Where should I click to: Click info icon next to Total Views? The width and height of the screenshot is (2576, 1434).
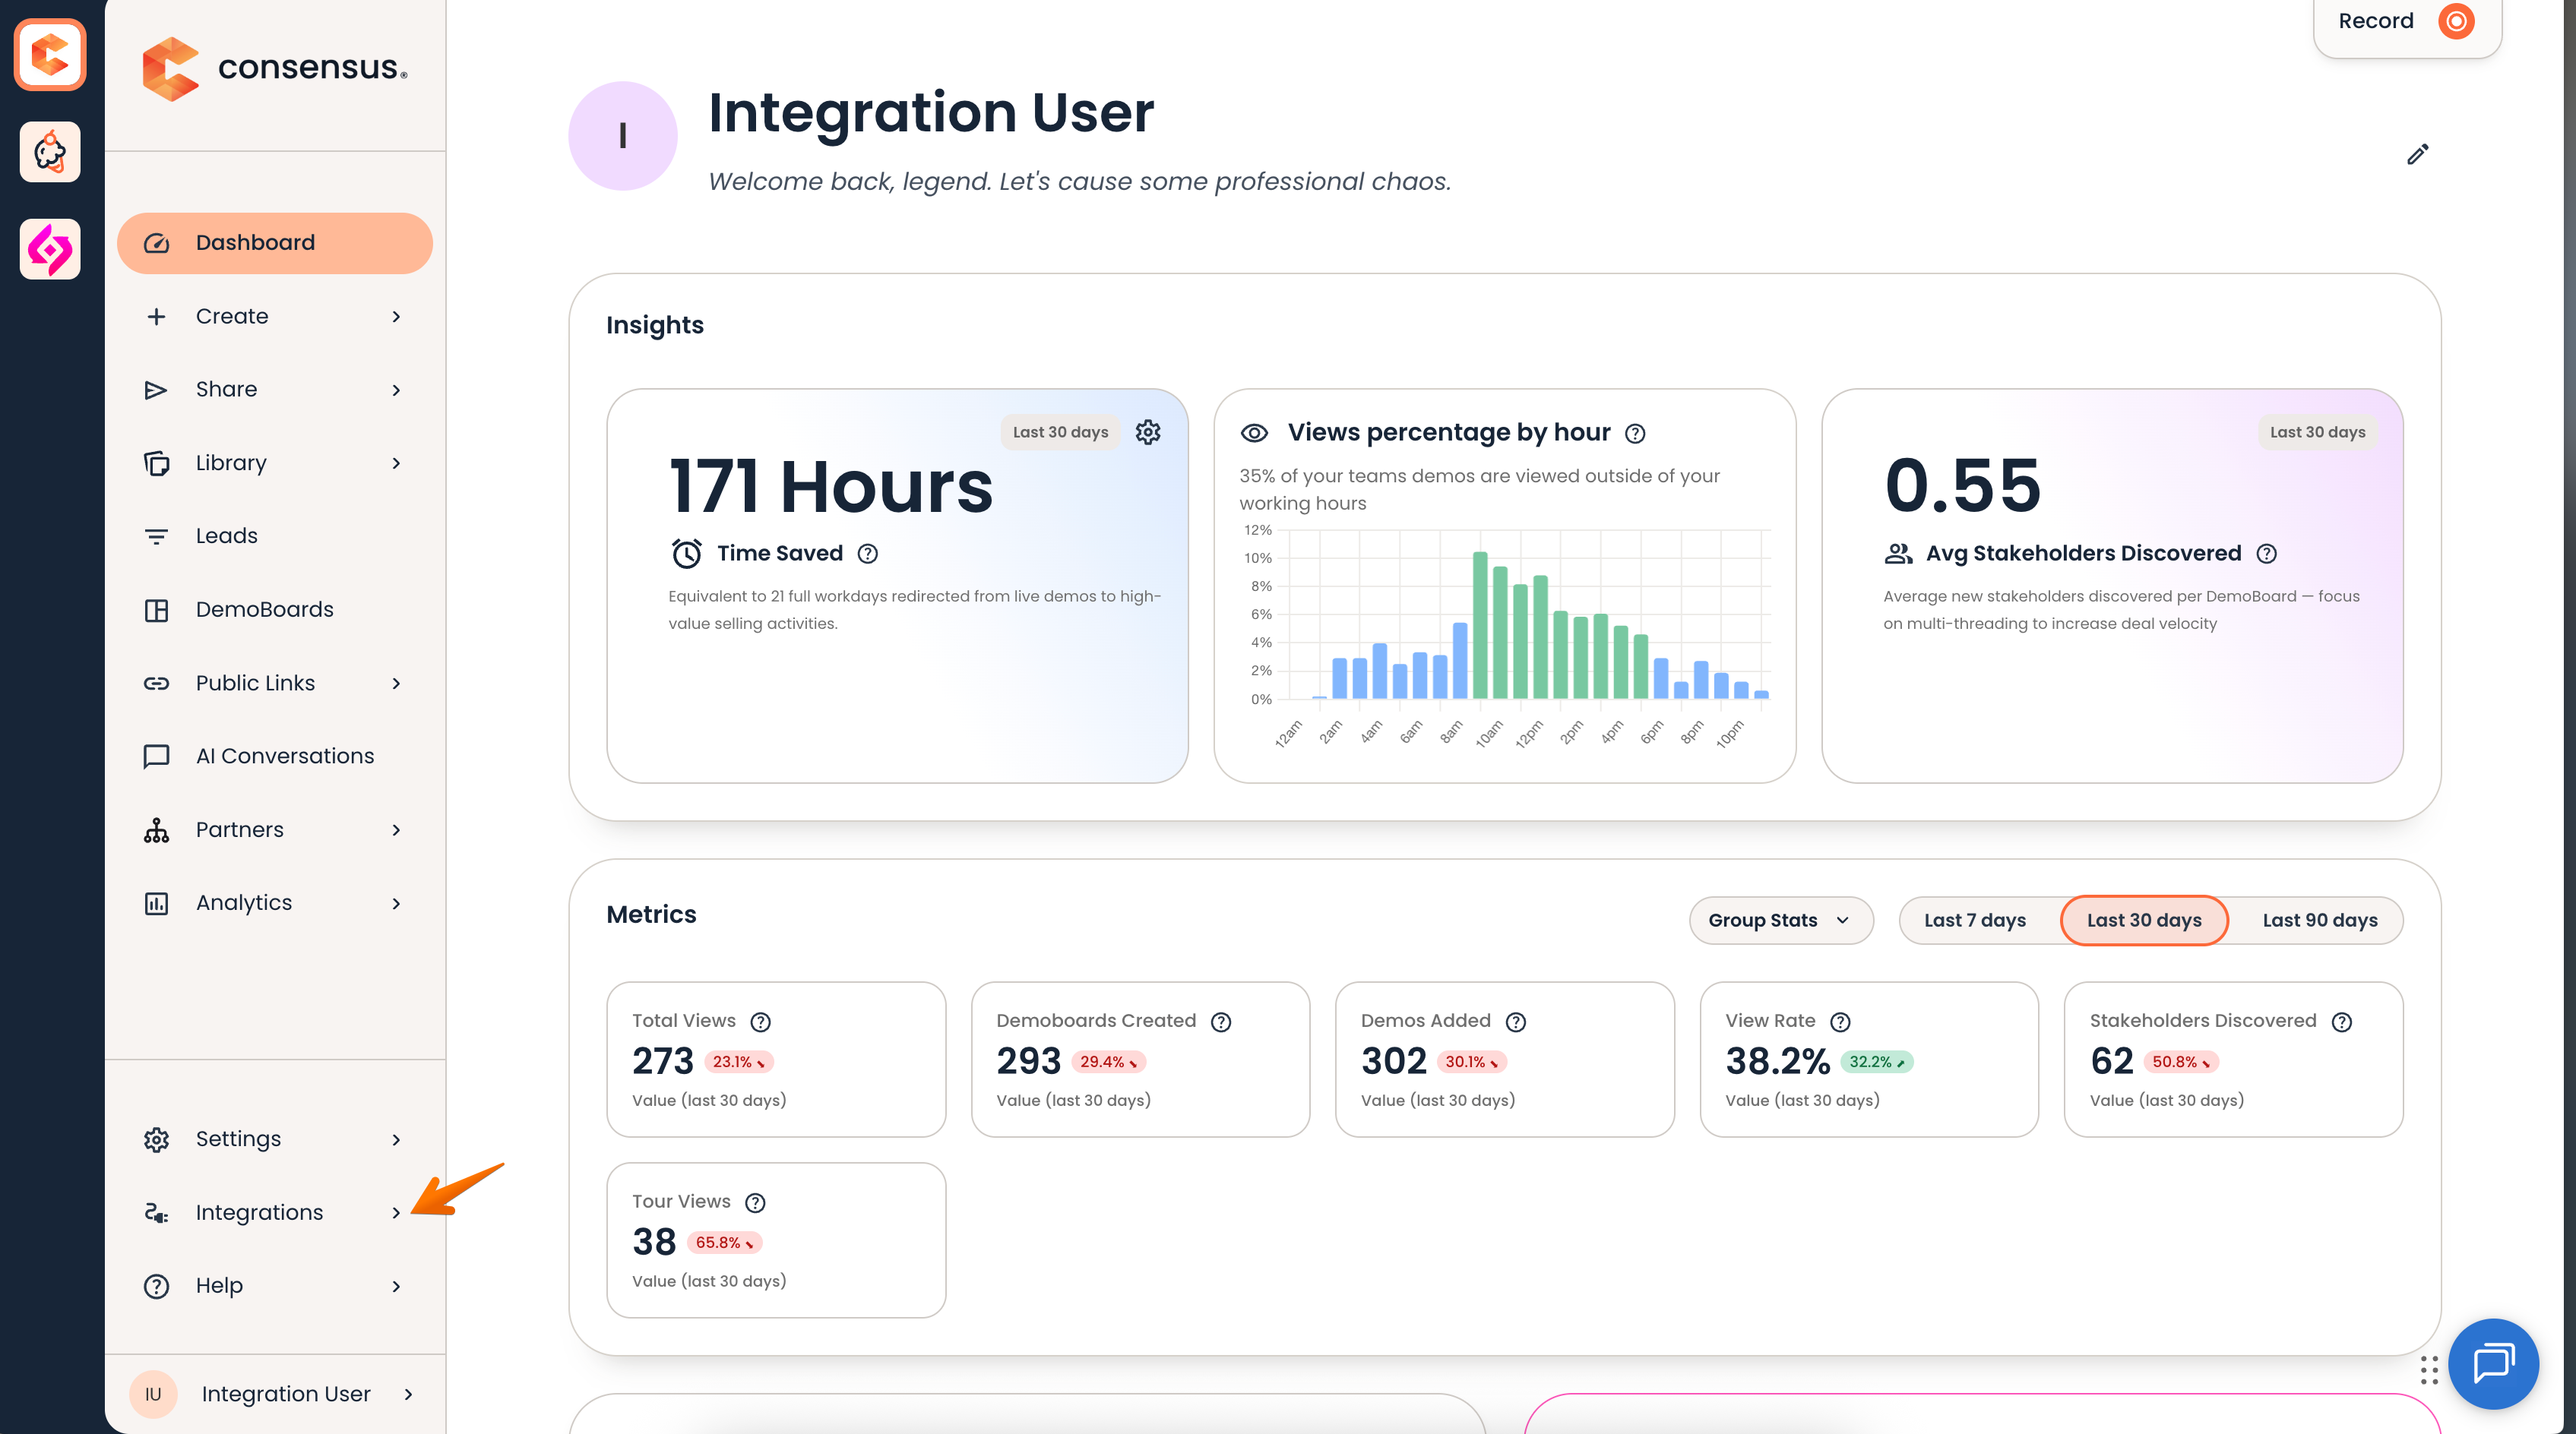[x=761, y=1022]
